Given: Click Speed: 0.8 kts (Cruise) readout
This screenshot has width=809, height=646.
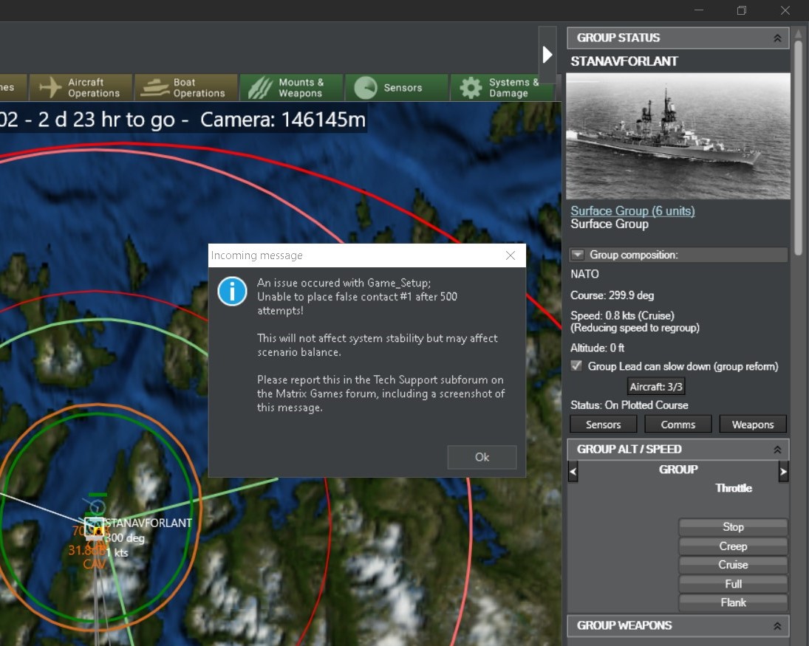Looking at the screenshot, I should [x=622, y=315].
